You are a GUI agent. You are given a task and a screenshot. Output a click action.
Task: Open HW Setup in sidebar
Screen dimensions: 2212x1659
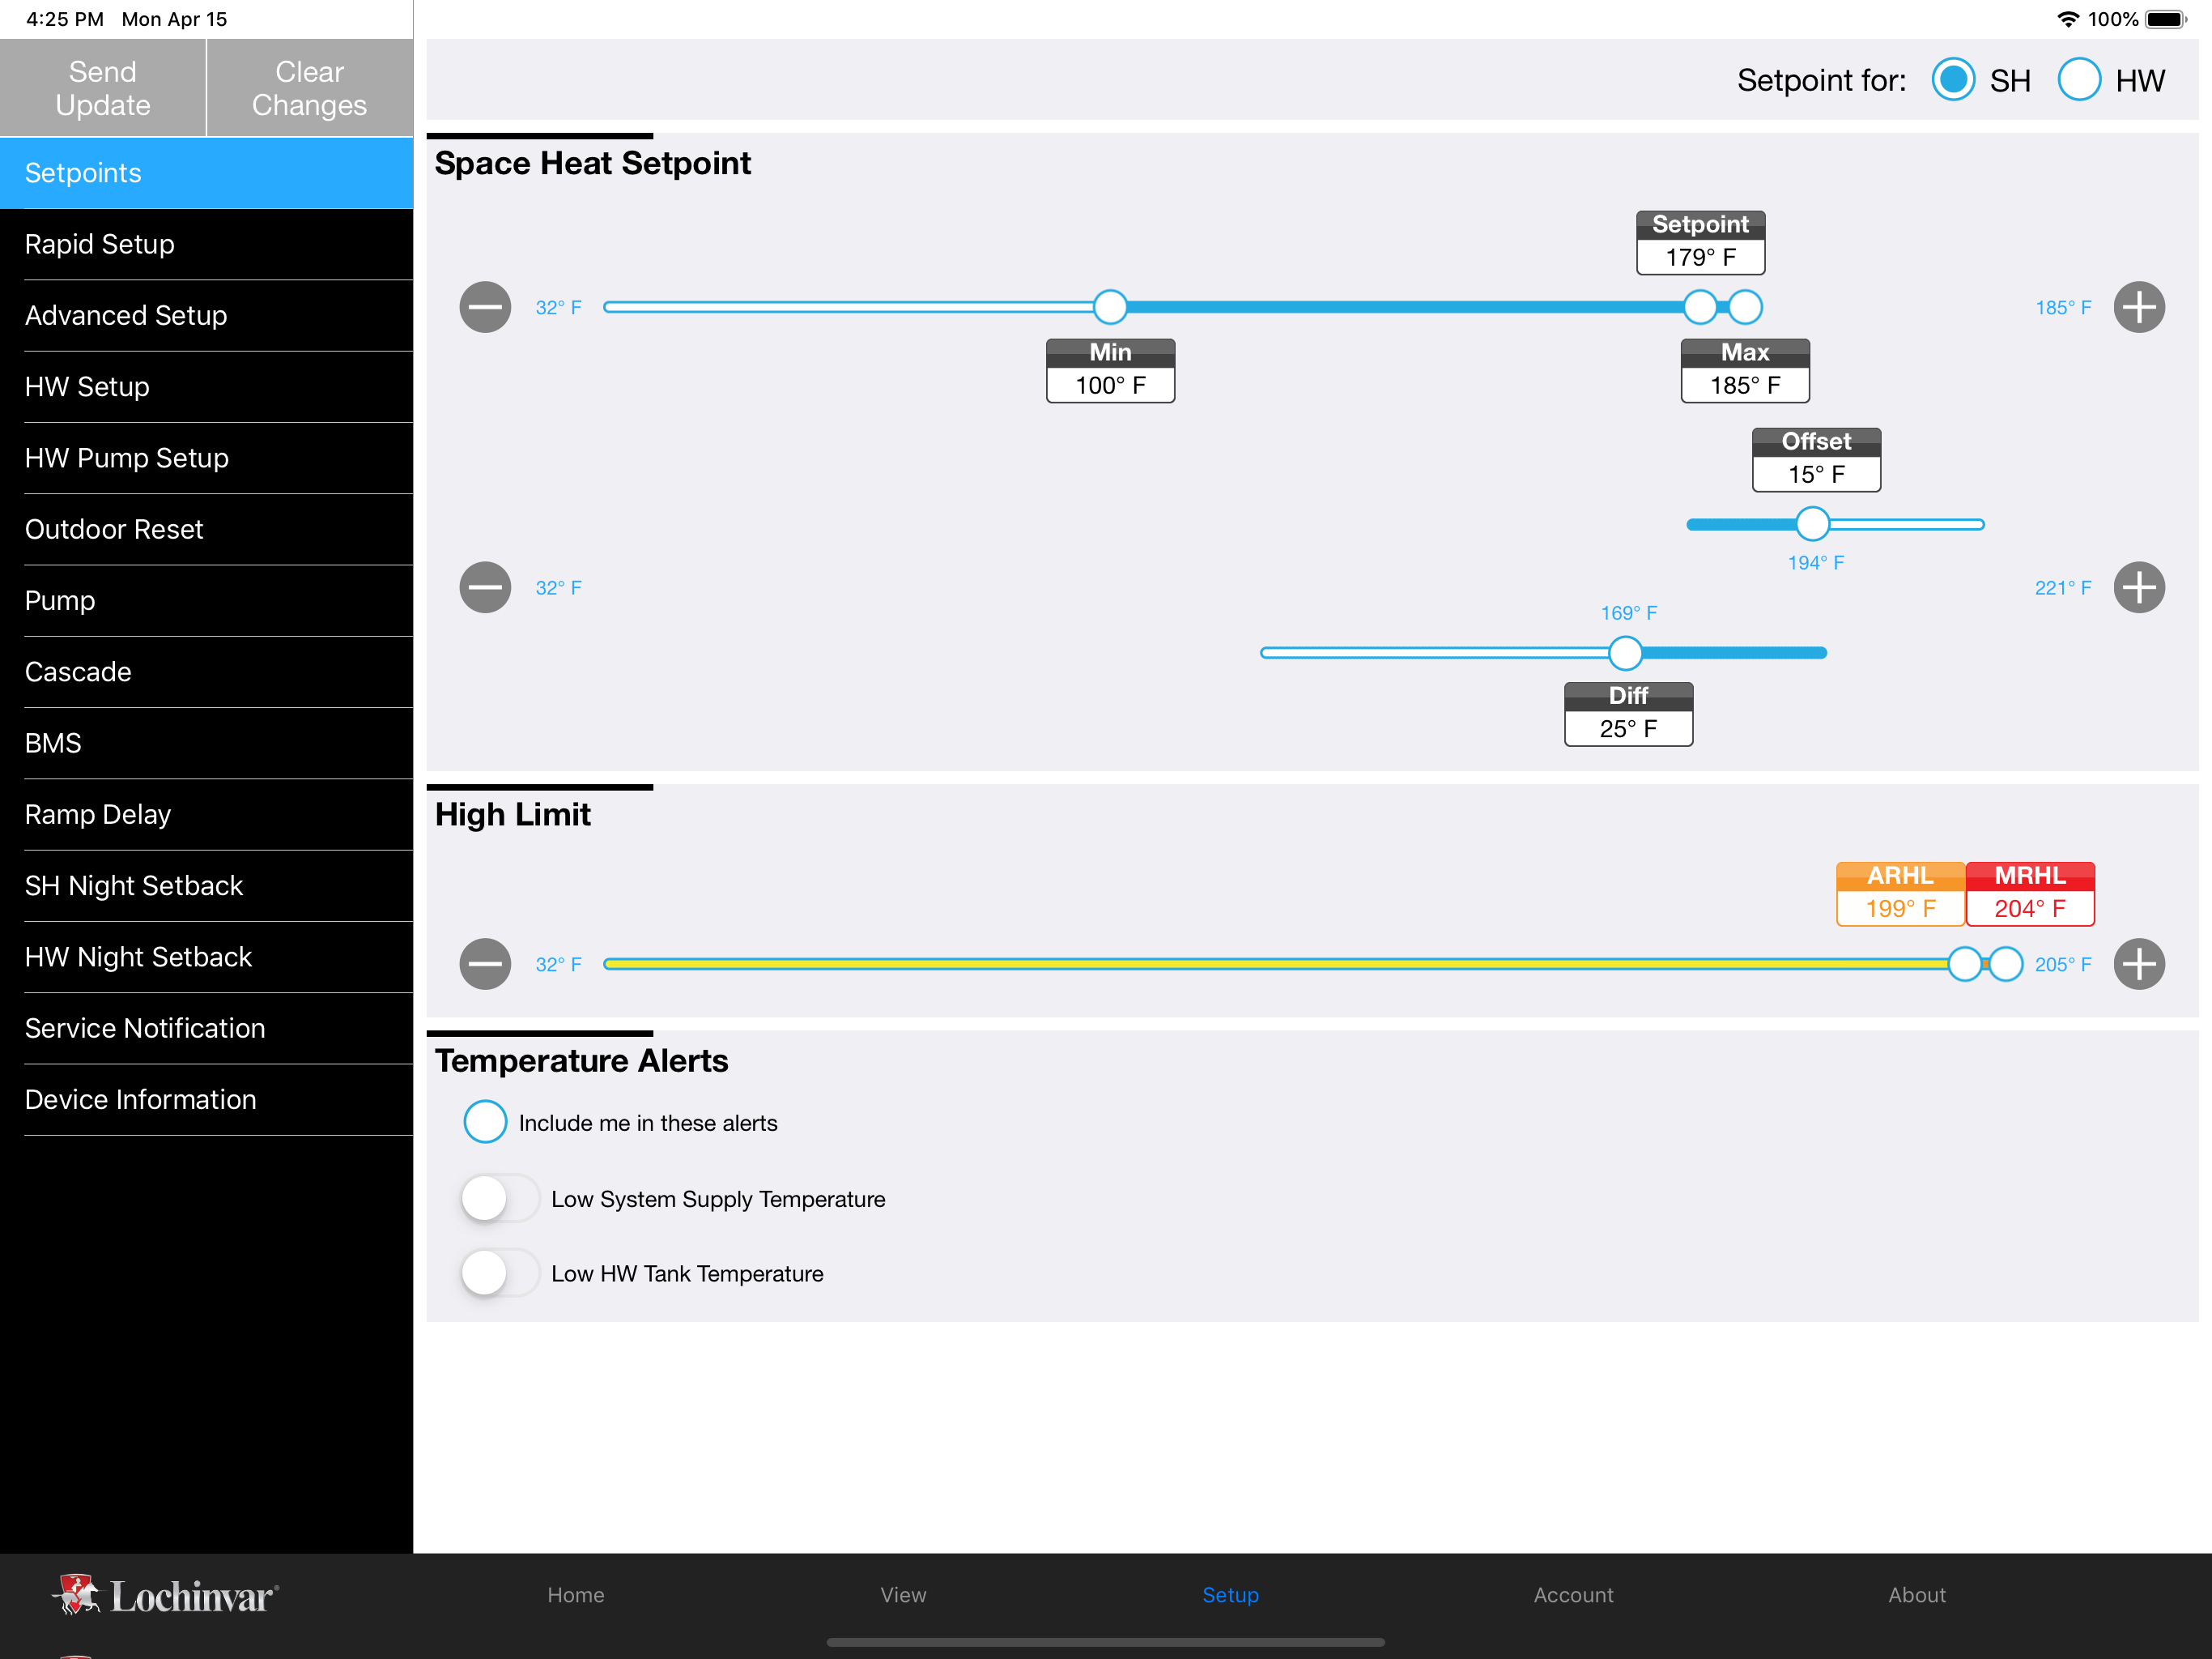(x=207, y=386)
